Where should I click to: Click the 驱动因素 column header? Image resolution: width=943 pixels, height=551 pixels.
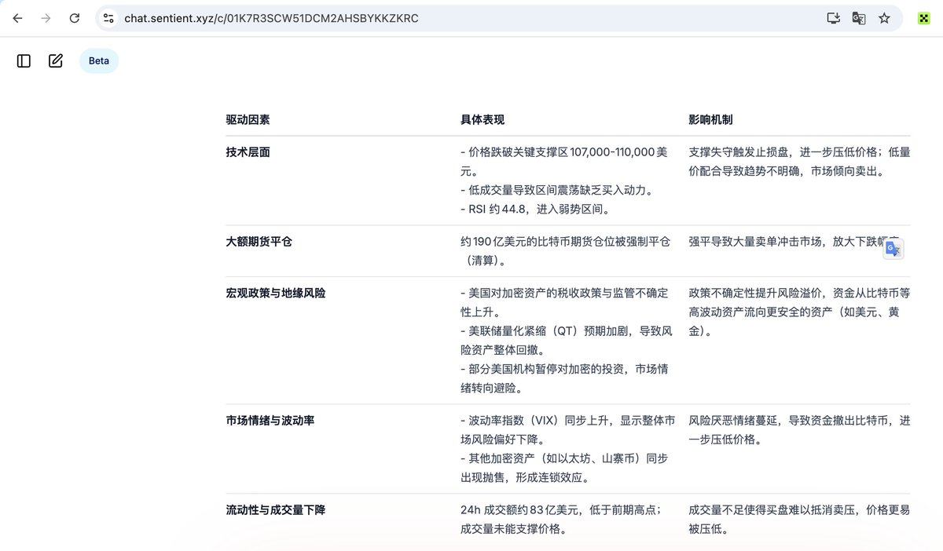[x=248, y=120]
